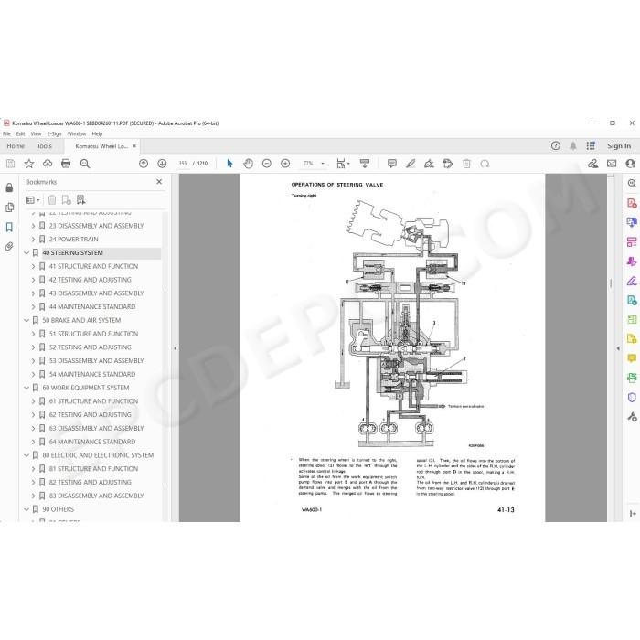Screen dimensions: 640x640
Task: Zoom in with plus icon
Action: pyautogui.click(x=285, y=164)
